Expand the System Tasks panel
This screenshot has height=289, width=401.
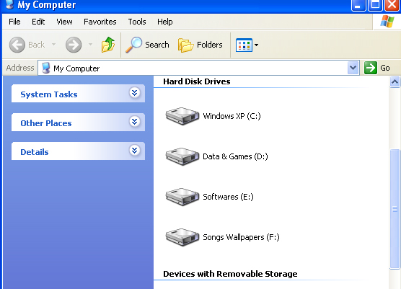[x=135, y=92]
